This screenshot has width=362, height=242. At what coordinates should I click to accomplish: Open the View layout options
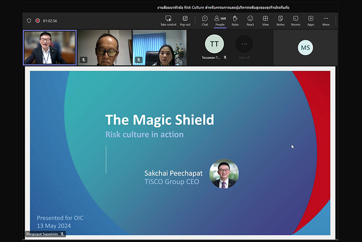click(265, 20)
